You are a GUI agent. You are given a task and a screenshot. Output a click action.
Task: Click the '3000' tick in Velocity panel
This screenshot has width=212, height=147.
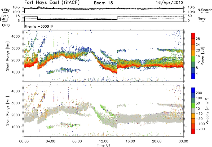[16, 103]
